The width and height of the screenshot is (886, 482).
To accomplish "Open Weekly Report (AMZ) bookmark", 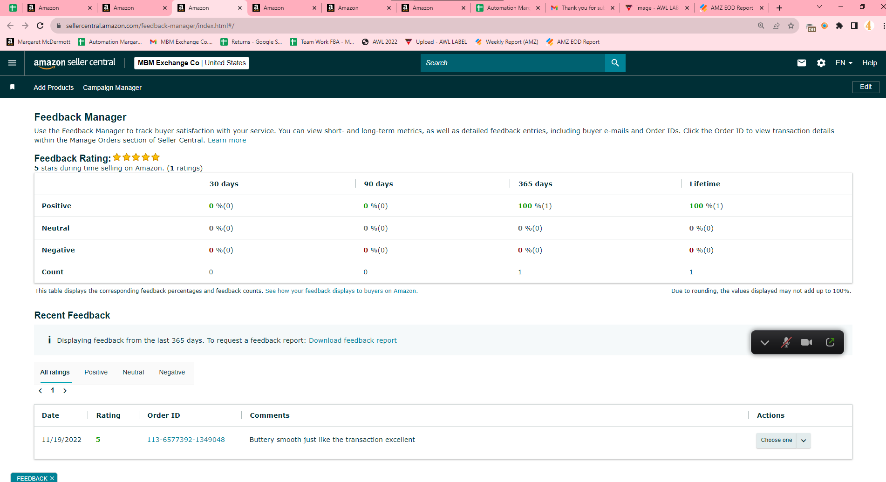I will [x=506, y=42].
